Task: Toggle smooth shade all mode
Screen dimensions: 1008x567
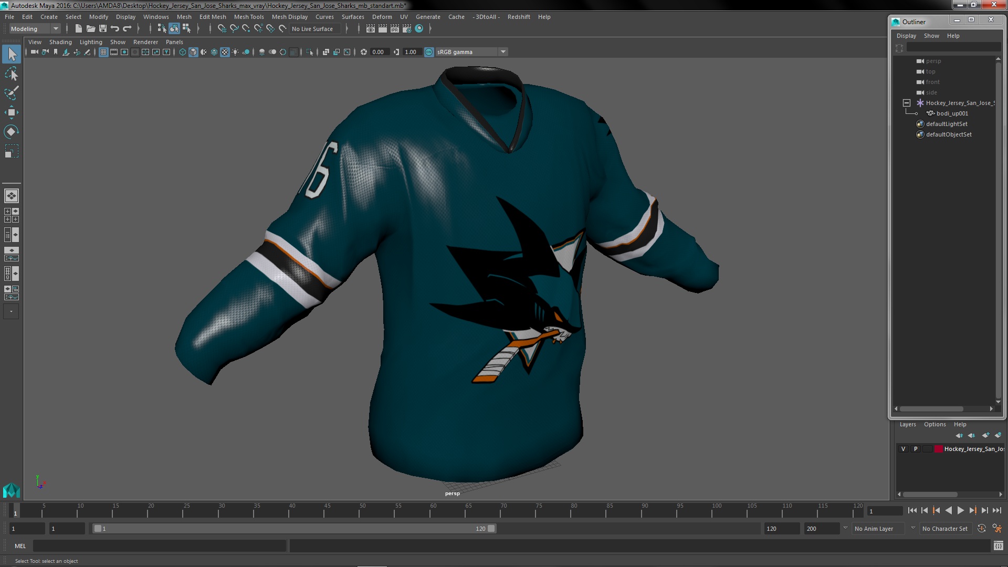Action: click(193, 52)
